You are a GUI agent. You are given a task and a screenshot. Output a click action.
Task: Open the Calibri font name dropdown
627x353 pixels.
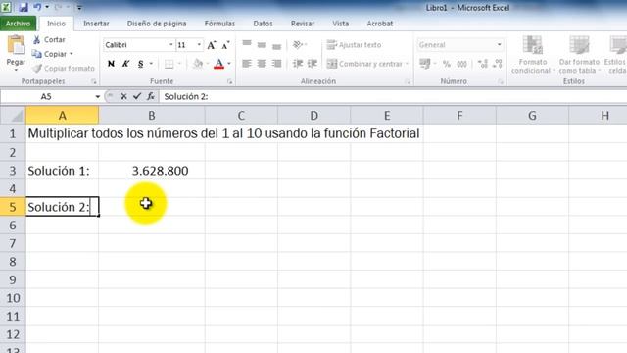170,45
